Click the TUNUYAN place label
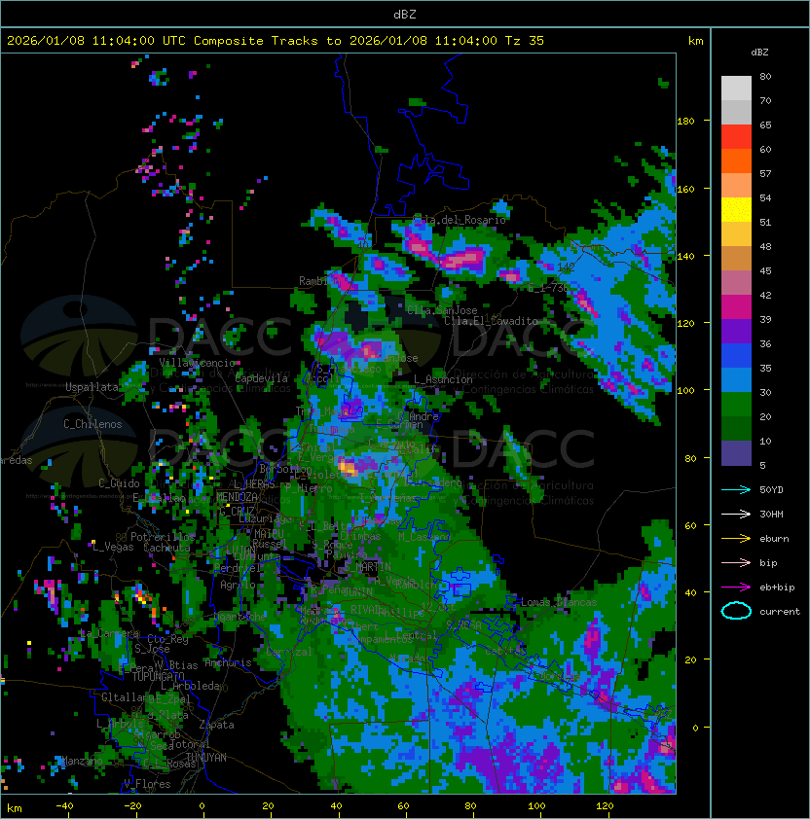810x819 pixels. point(206,758)
